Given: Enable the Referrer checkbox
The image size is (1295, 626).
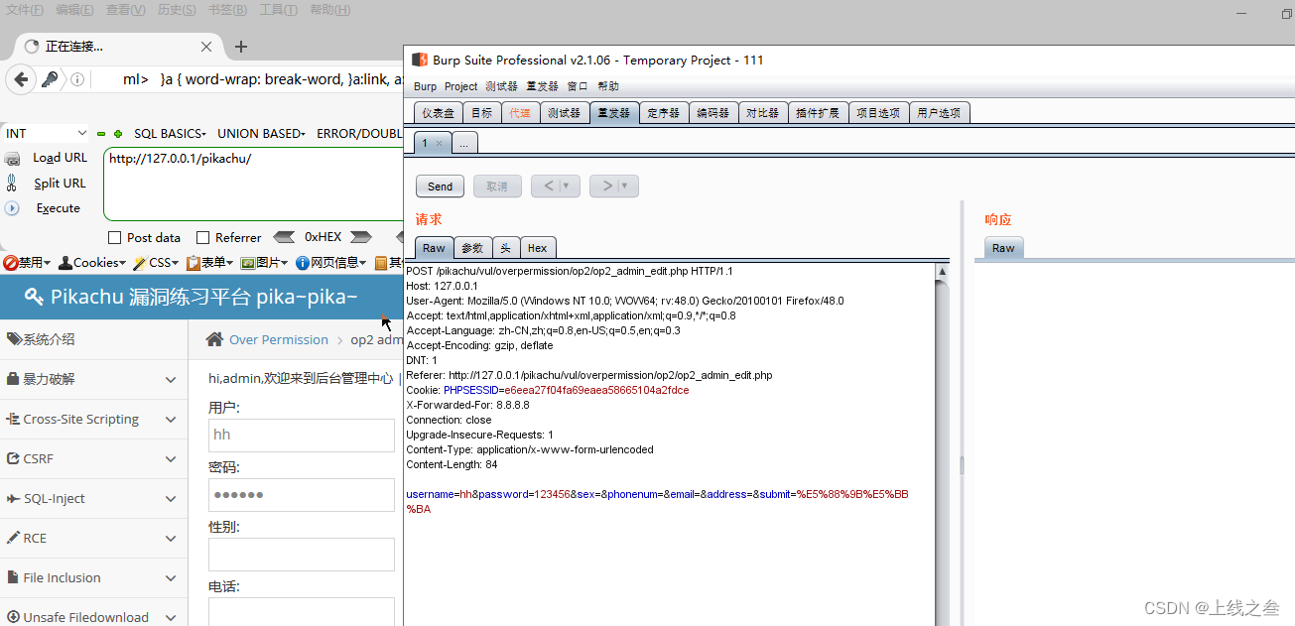Looking at the screenshot, I should (x=203, y=238).
